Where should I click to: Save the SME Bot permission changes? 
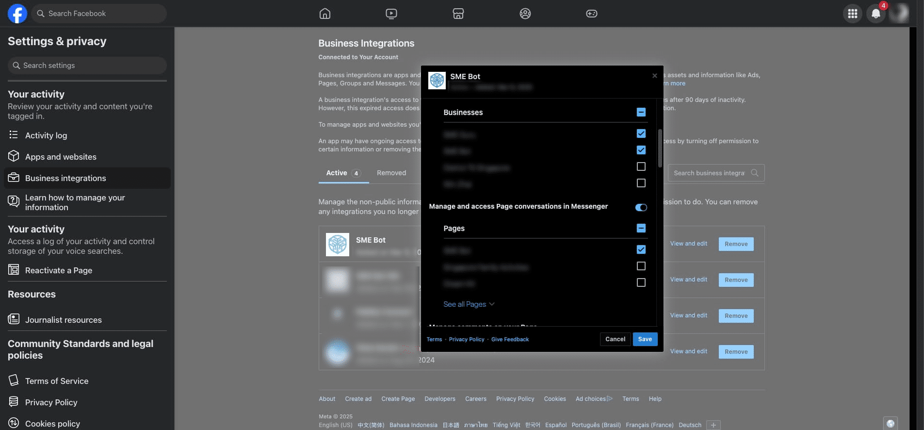point(645,339)
